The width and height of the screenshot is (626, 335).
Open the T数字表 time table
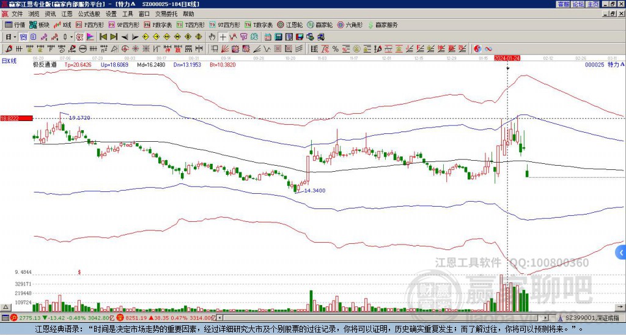tap(259, 24)
